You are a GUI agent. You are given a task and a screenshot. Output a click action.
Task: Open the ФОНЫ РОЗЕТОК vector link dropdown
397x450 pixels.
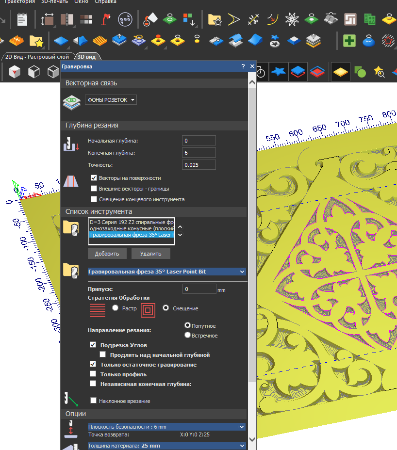click(111, 100)
